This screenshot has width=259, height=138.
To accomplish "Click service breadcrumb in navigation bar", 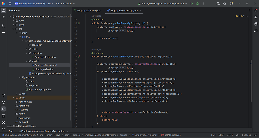I will pos(123,135).
